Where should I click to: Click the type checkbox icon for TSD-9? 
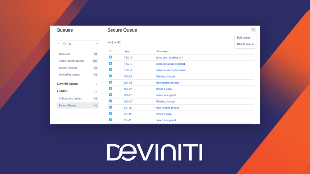pyautogui.click(x=110, y=63)
